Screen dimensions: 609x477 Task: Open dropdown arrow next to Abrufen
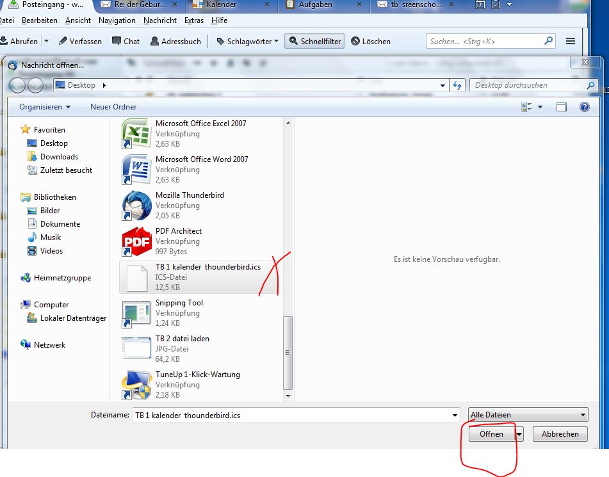[x=46, y=41]
